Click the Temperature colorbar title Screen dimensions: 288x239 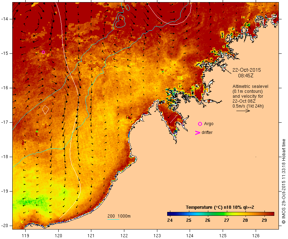pos(220,207)
